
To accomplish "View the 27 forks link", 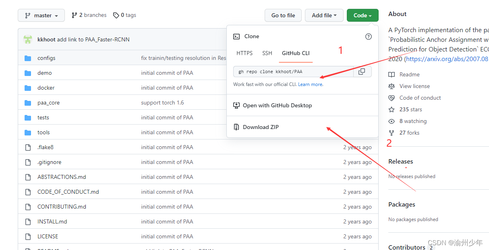I will click(x=404, y=133).
